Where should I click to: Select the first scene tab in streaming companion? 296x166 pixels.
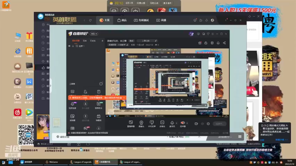(76, 41)
